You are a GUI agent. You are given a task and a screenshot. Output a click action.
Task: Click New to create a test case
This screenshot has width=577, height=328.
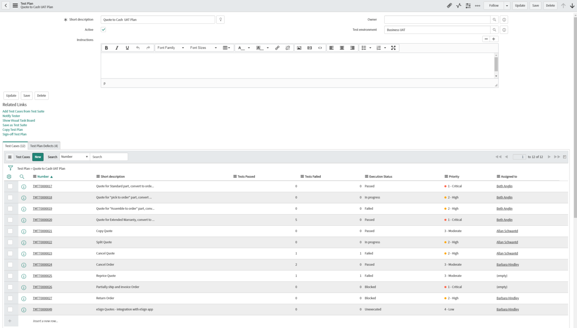(38, 157)
